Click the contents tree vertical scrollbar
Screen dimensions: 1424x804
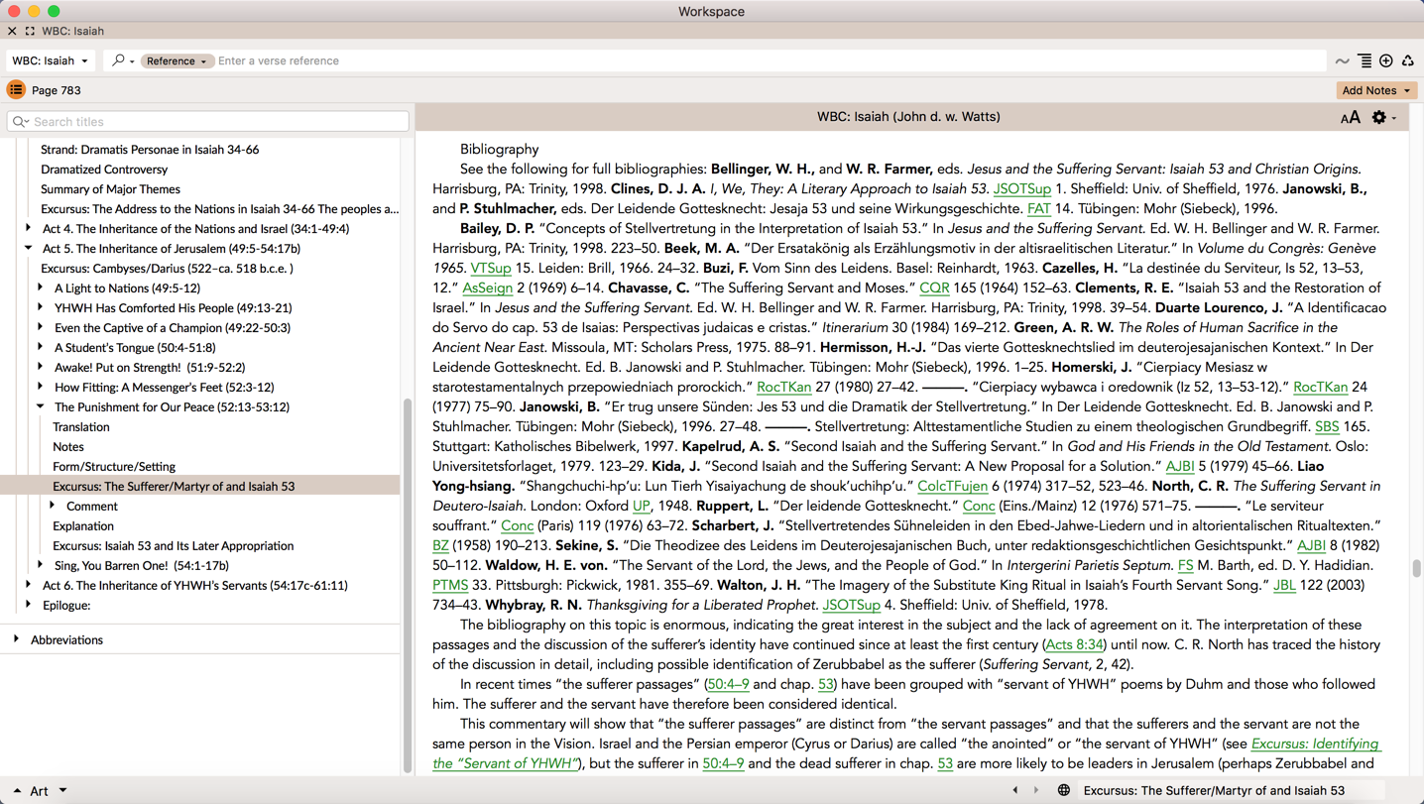(x=407, y=585)
